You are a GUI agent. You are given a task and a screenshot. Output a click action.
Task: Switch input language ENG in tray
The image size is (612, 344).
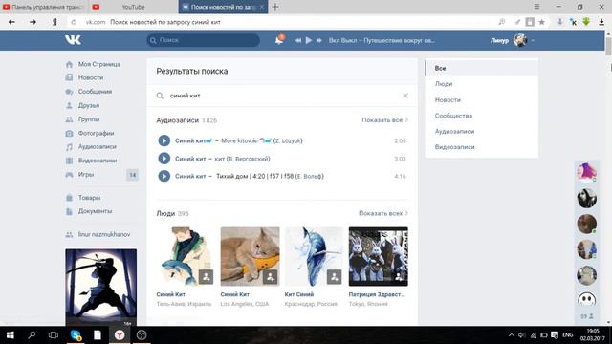568,335
